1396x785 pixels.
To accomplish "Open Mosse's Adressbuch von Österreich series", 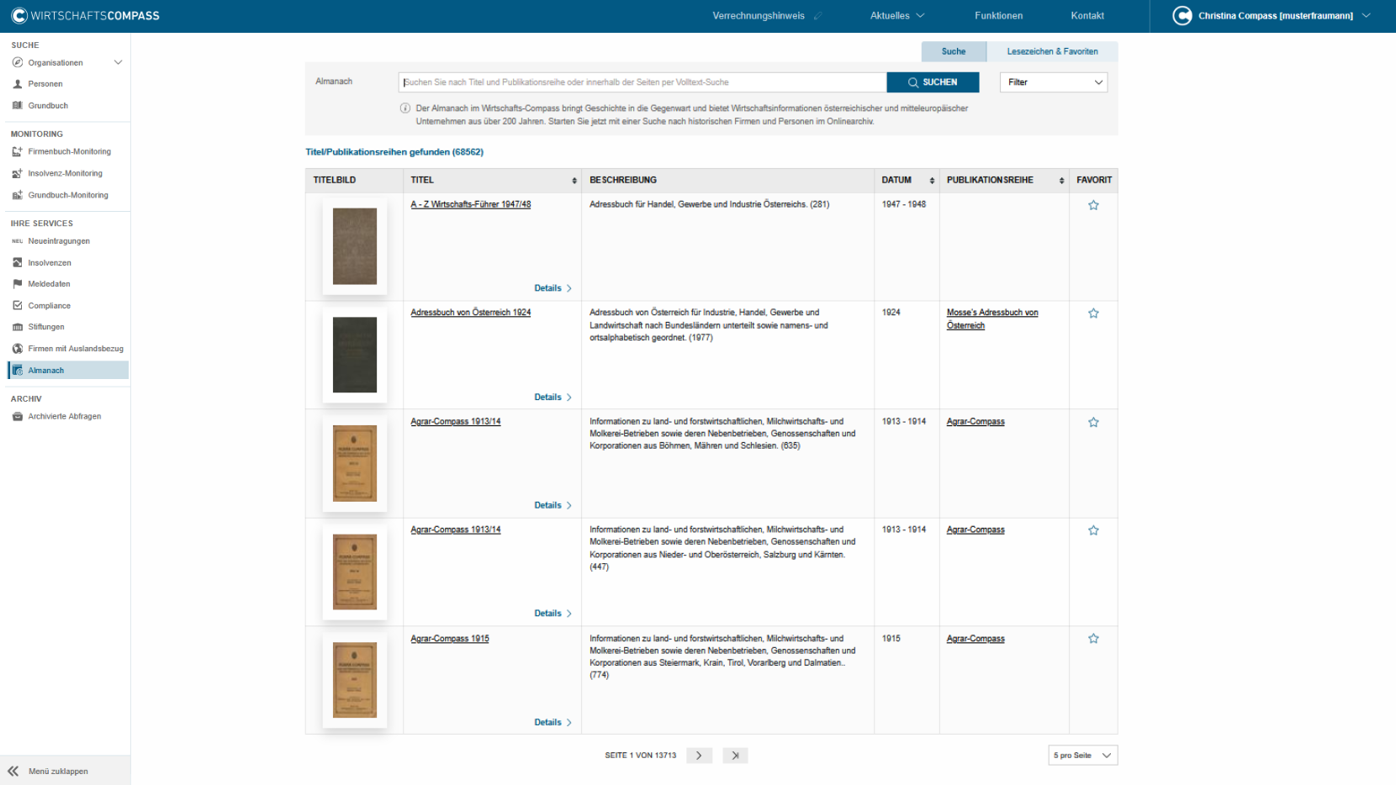I will [992, 319].
